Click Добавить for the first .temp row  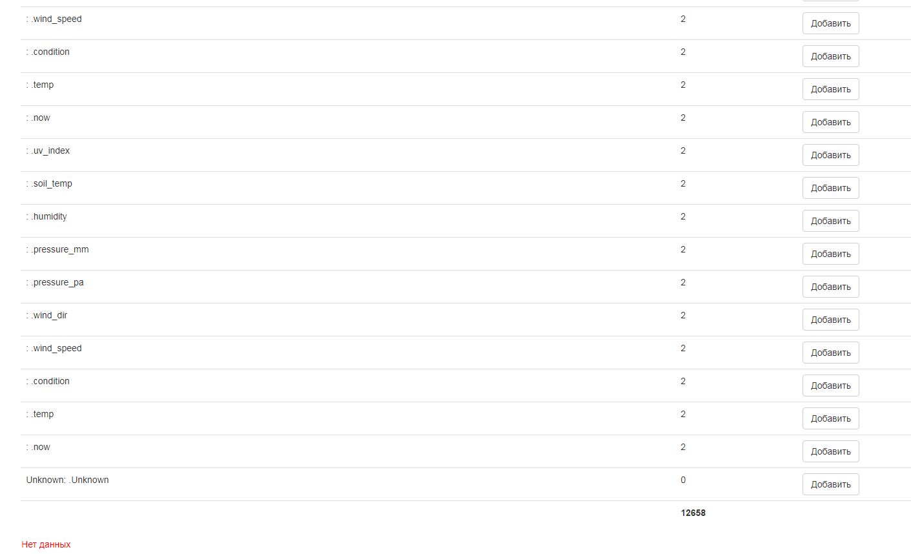click(830, 89)
